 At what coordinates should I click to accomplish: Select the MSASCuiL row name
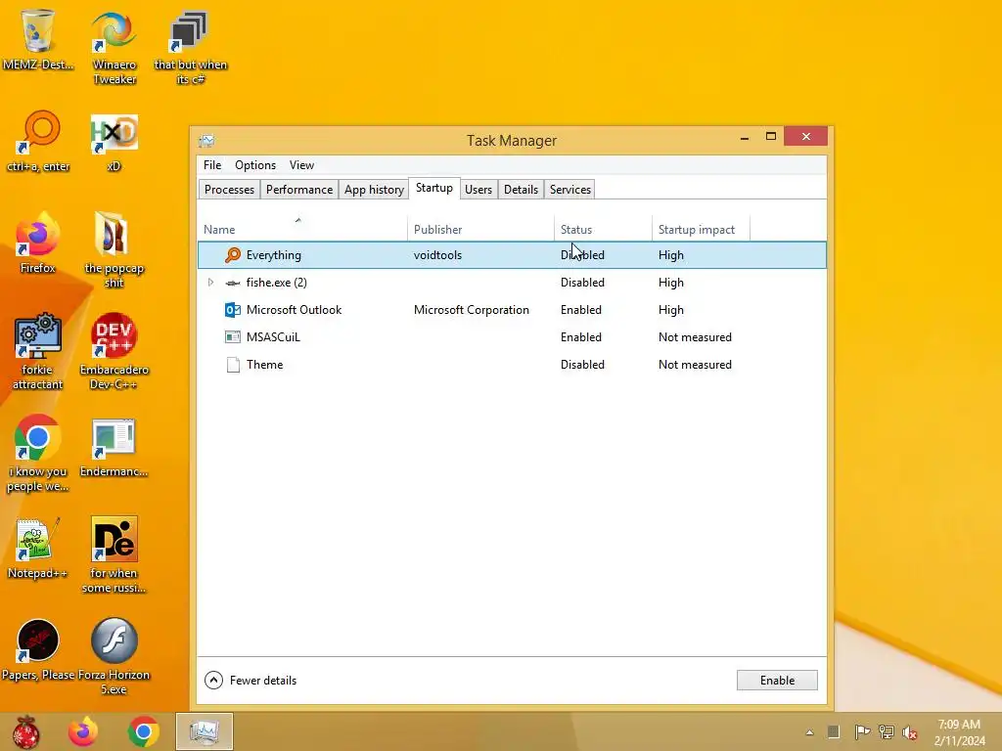[x=274, y=337]
